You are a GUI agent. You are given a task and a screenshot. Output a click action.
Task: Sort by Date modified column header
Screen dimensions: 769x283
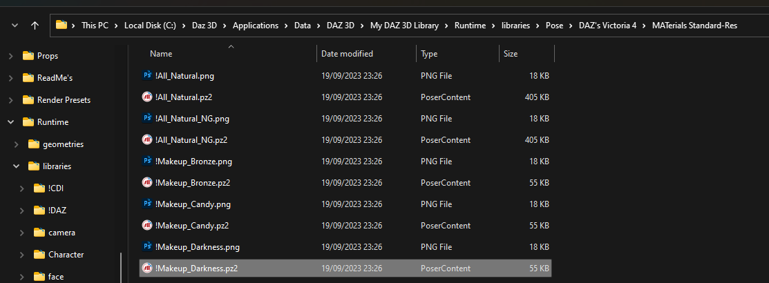(x=347, y=54)
